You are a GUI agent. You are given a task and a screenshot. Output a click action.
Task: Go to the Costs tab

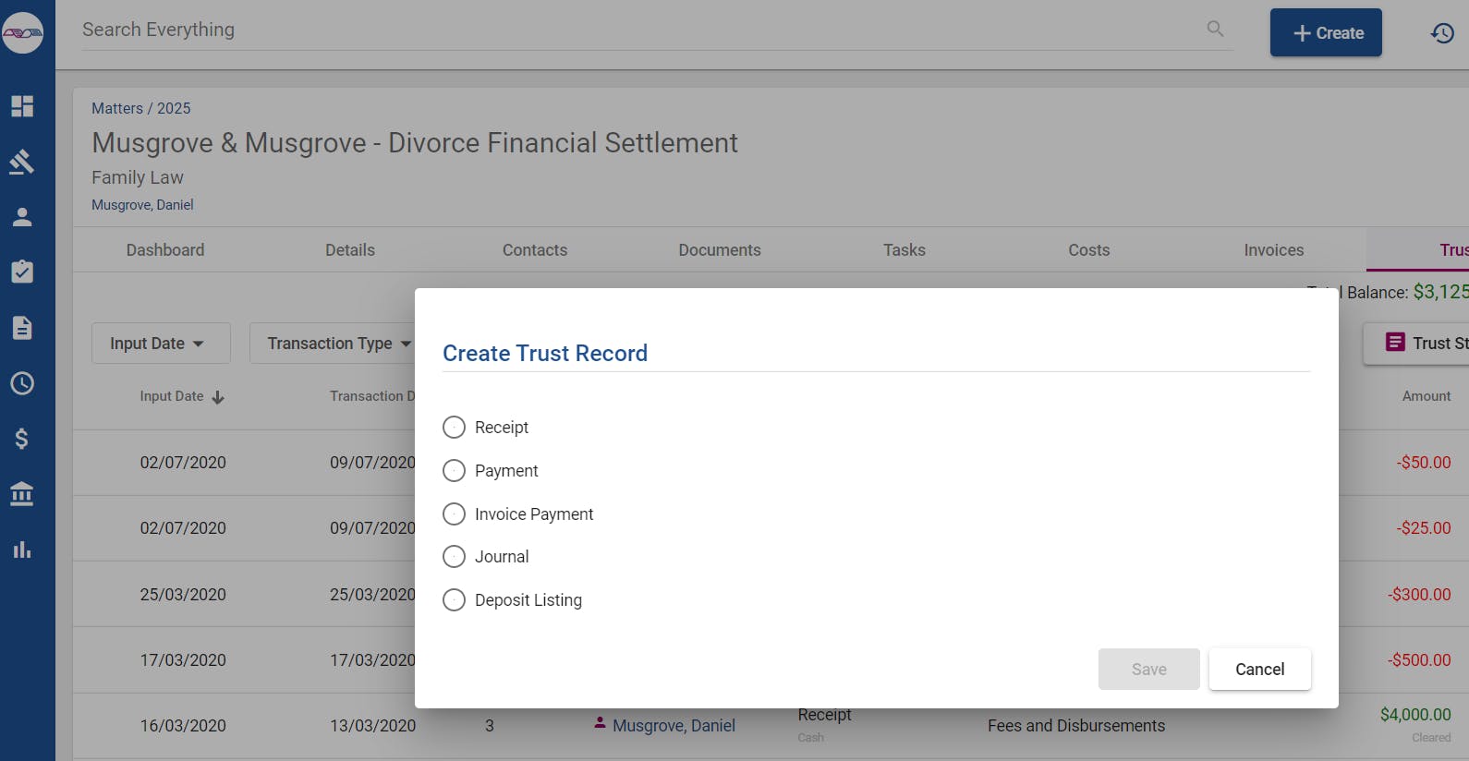tap(1089, 250)
